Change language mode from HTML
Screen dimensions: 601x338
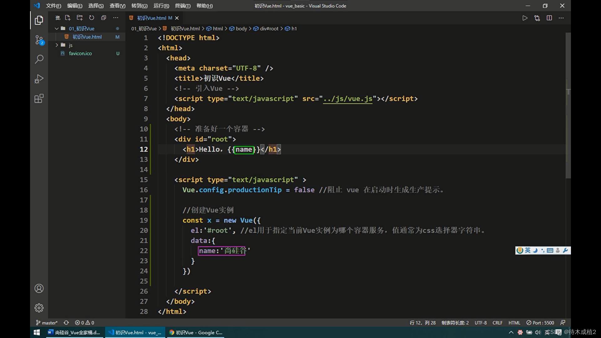[514, 323]
